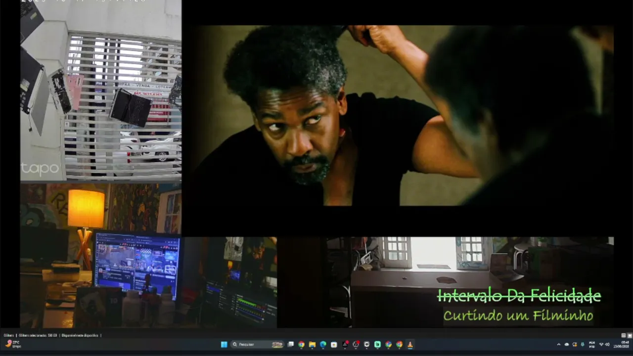The image size is (633, 356).
Task: Open the clock and date calendar
Action: pos(622,345)
